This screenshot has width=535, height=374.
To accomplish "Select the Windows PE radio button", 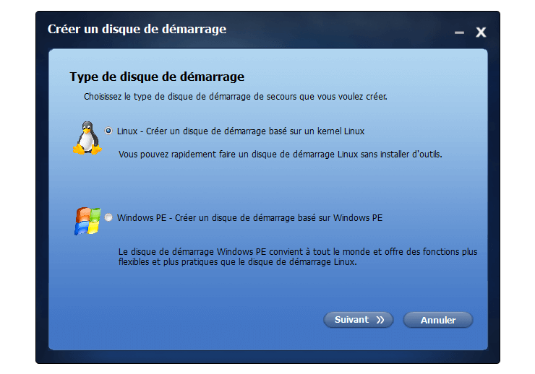I will (x=108, y=217).
